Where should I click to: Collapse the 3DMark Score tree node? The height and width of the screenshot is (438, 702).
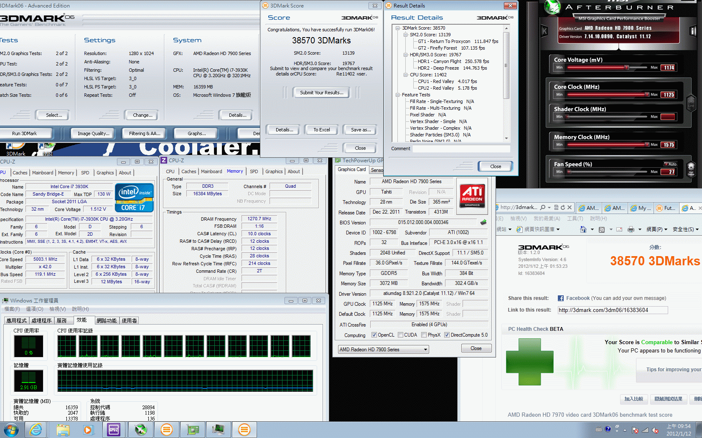click(x=398, y=28)
